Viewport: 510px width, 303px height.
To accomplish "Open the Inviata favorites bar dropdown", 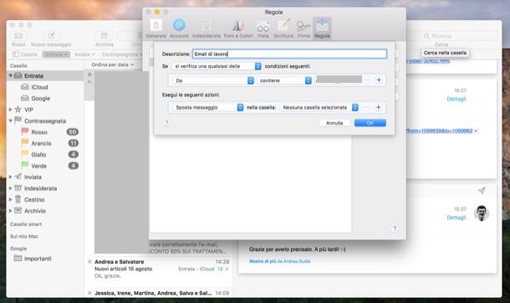I will pos(84,54).
